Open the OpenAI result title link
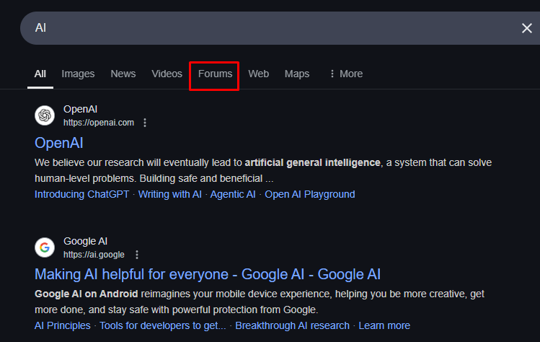Screen dimensions: 540x342 pyautogui.click(x=59, y=143)
